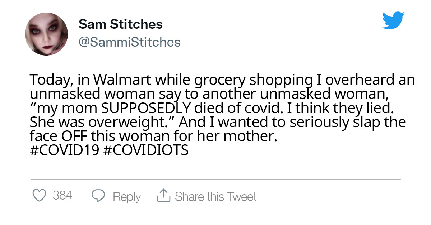Click the divider line above the actions

pyautogui.click(x=215, y=178)
